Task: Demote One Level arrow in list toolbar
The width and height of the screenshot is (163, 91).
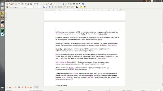Action: point(10,87)
